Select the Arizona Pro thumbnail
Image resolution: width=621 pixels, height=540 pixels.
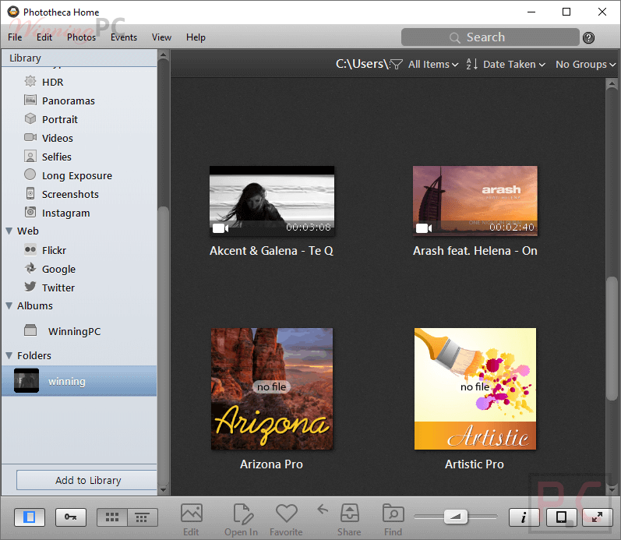(x=272, y=389)
